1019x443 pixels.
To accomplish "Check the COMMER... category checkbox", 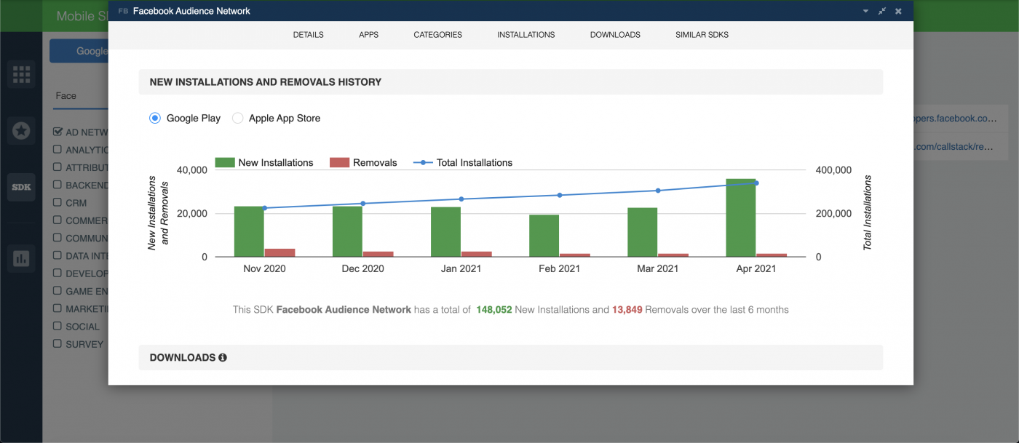I will (58, 220).
